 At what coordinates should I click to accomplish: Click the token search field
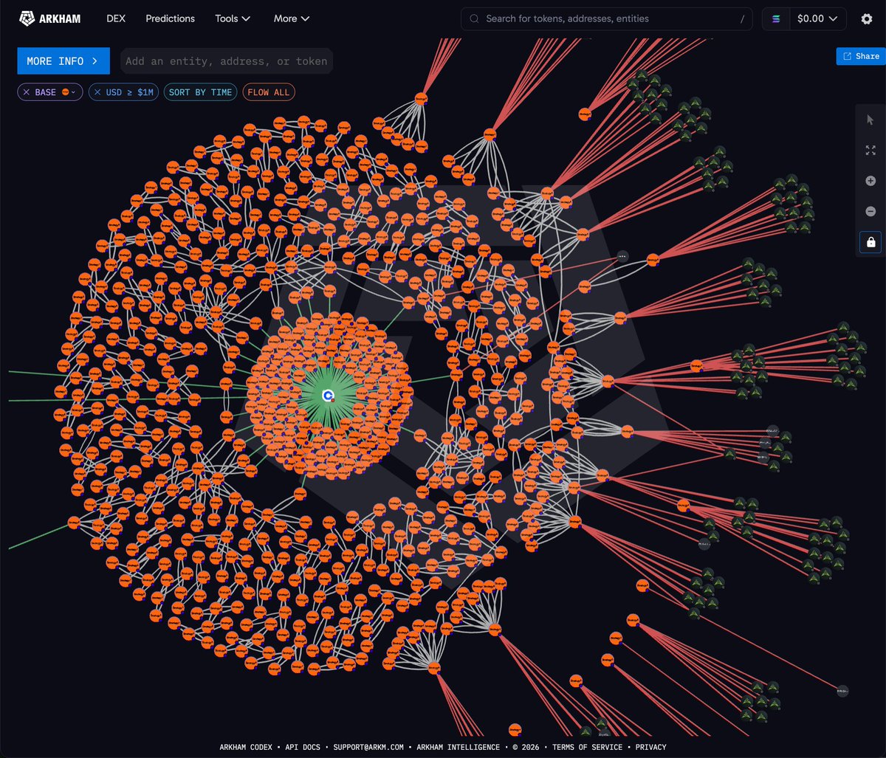[607, 19]
